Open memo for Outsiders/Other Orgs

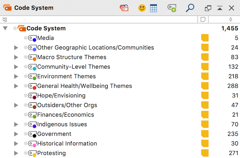pyautogui.click(x=205, y=105)
